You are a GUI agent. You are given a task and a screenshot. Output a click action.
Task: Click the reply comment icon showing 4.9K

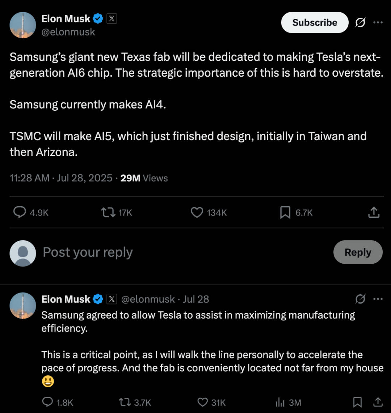click(x=20, y=212)
